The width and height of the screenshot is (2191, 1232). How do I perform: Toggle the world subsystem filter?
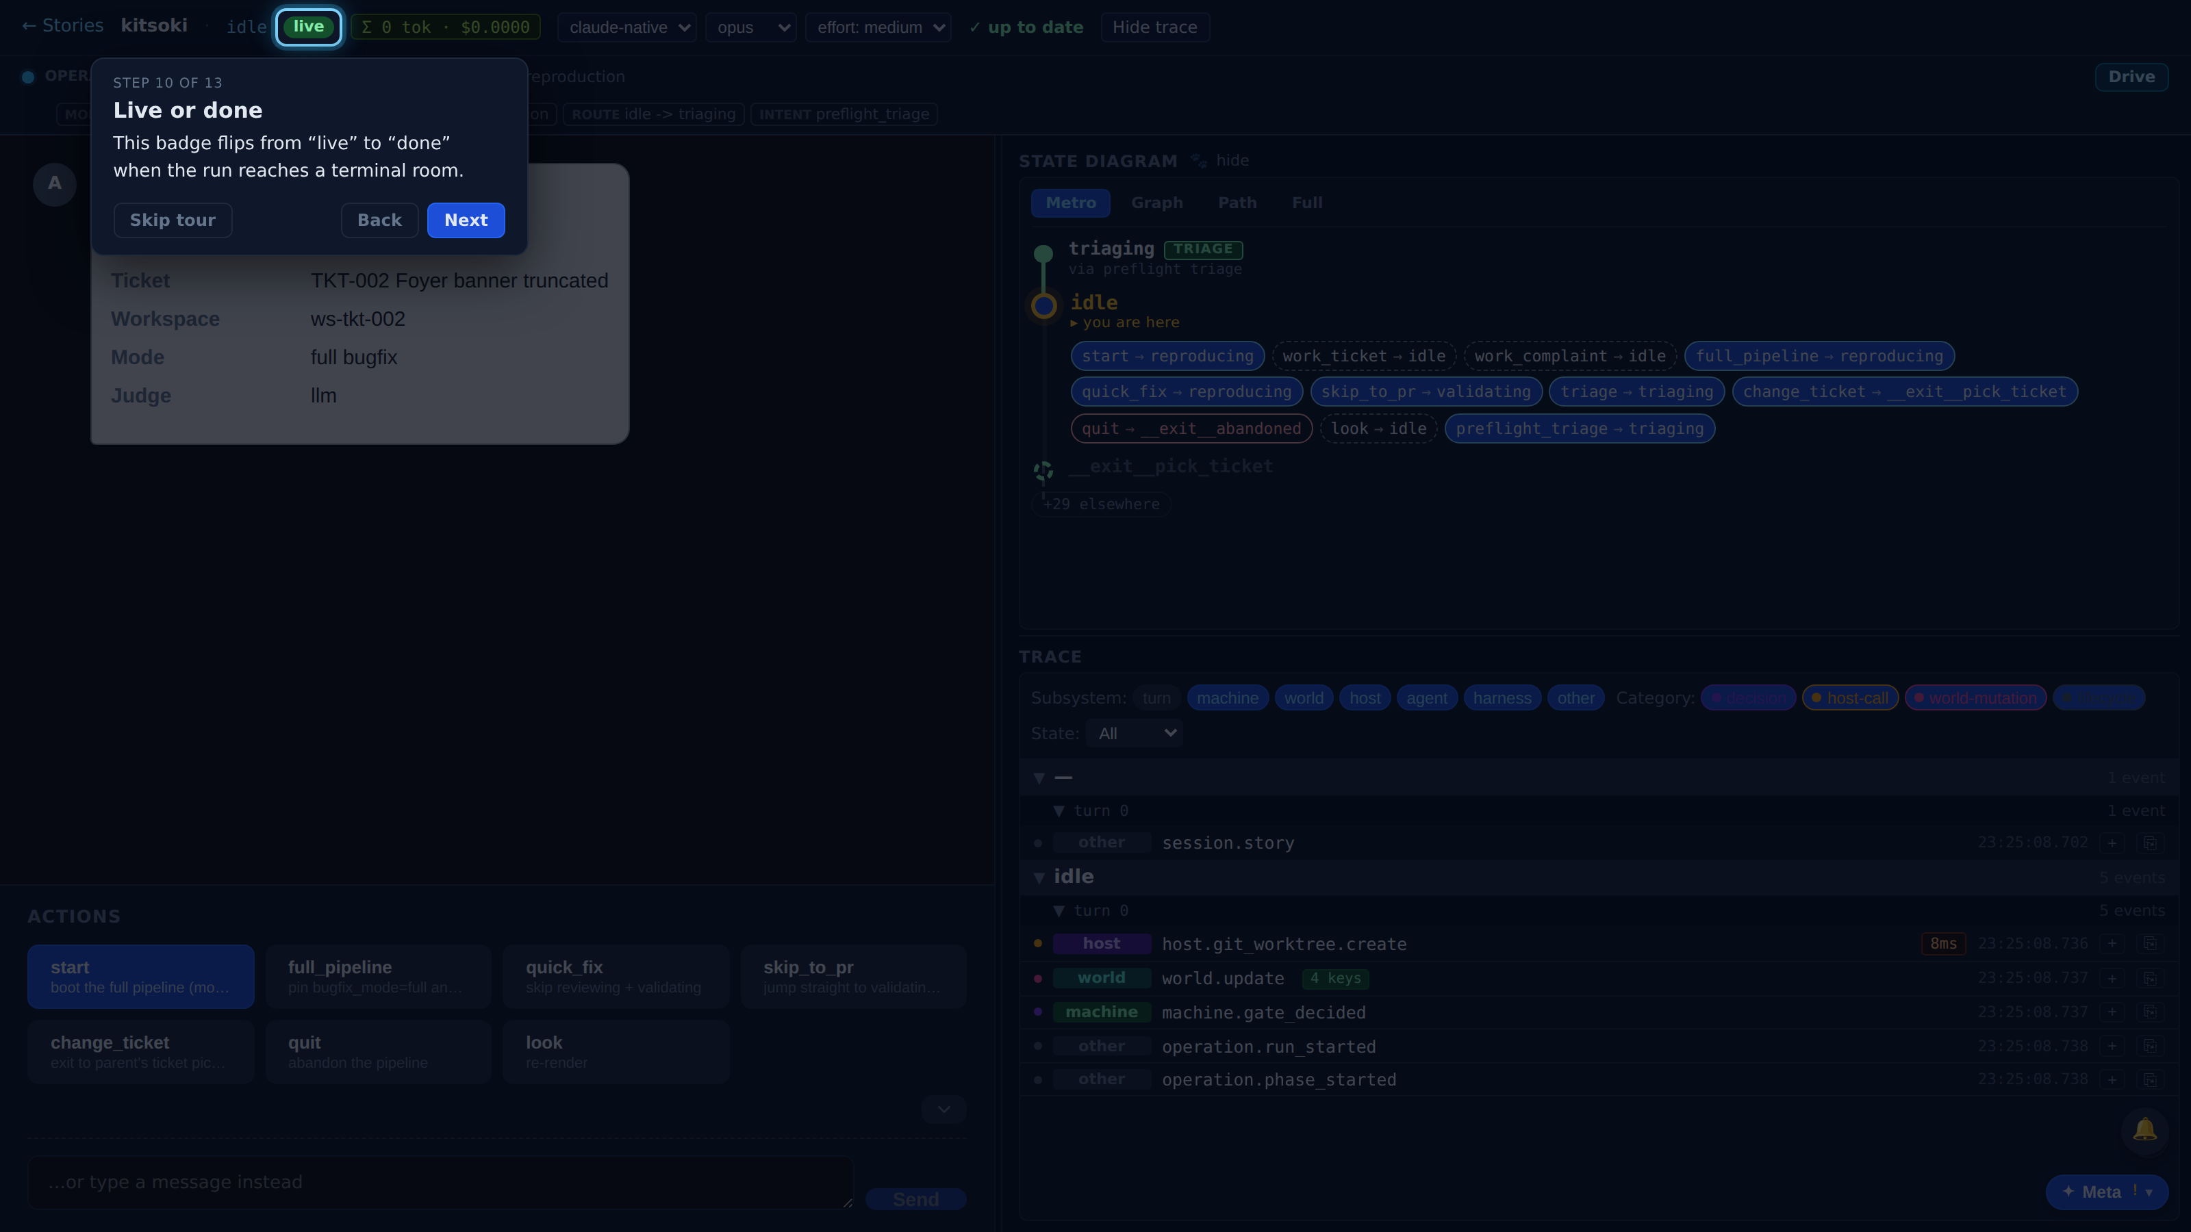1304,698
